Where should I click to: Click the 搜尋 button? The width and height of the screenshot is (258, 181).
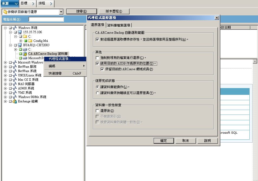pos(82,11)
